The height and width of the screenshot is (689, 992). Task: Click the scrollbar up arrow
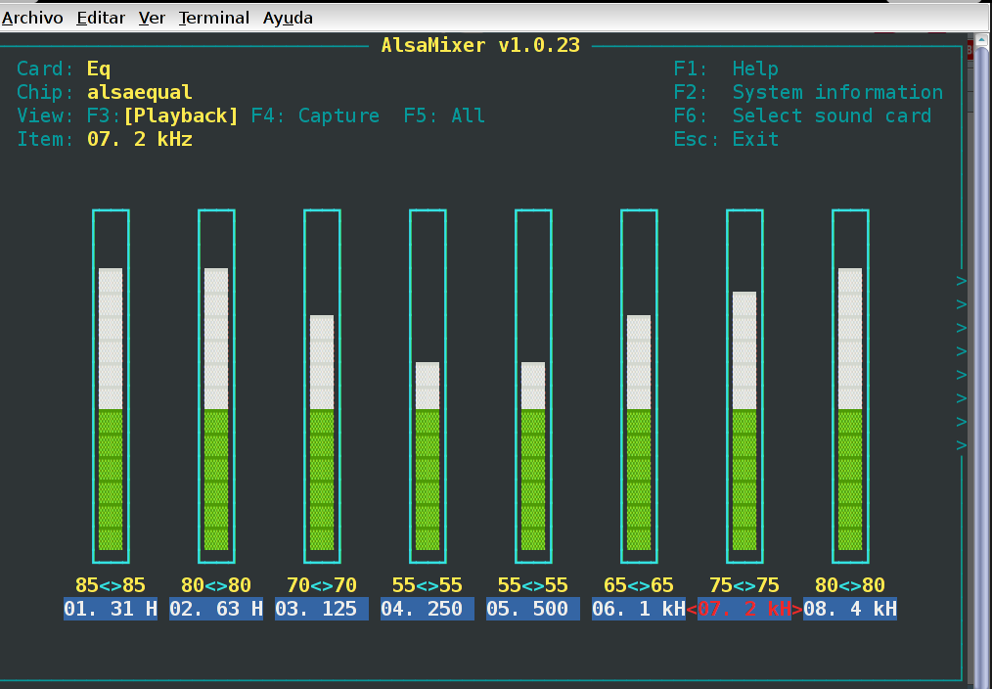[981, 40]
